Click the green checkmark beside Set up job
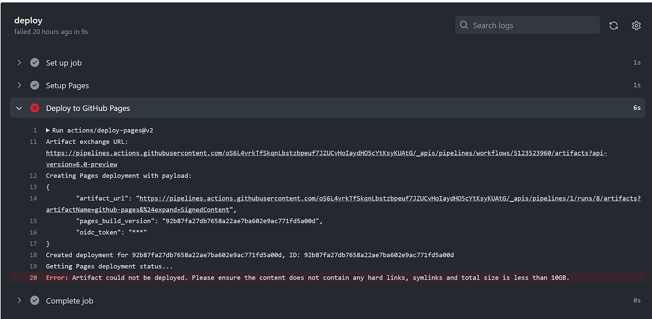652x319 pixels. (35, 62)
